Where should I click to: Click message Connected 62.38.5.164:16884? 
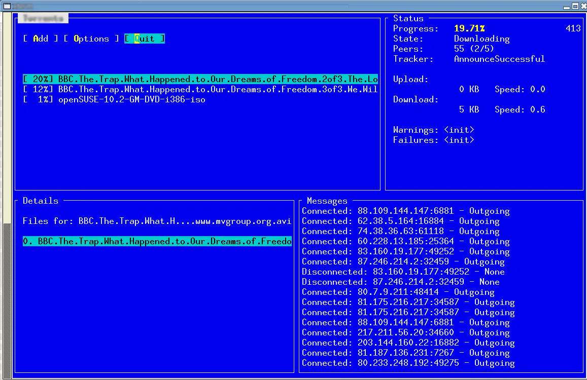click(401, 221)
